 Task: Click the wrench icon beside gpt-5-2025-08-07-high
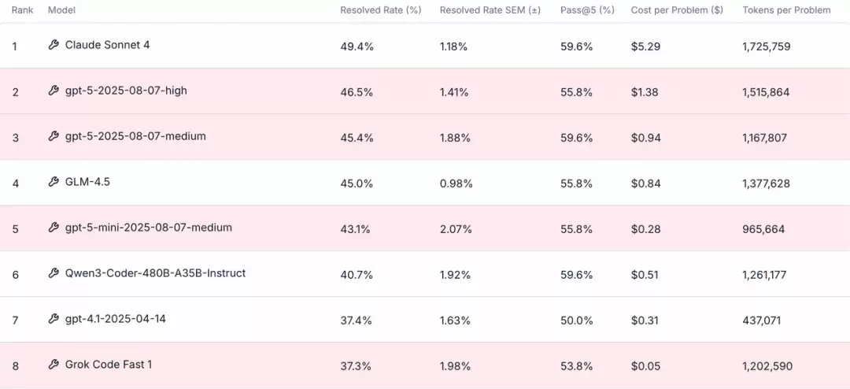coord(54,91)
